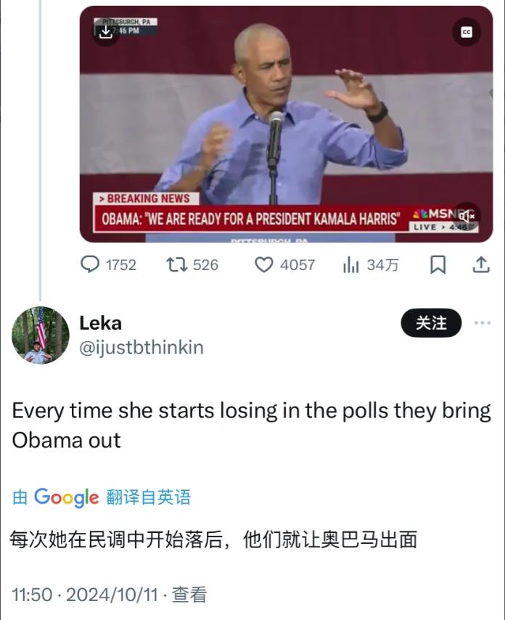This screenshot has height=620, width=505.
Task: Click the 11:50 · 2024/10/11 timestamp
Action: (x=84, y=595)
